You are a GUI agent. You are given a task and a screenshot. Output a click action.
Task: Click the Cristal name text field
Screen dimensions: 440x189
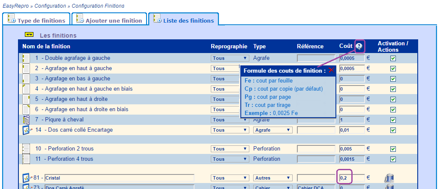[x=119, y=178]
